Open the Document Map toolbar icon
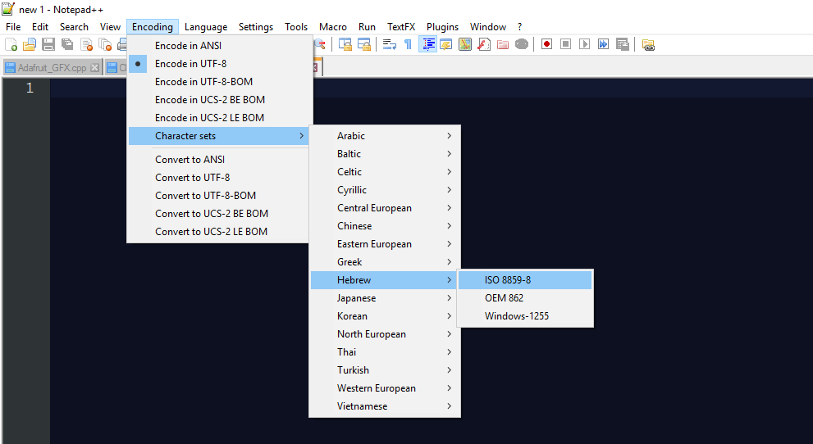Viewport: 813px width, 444px height. [x=465, y=44]
